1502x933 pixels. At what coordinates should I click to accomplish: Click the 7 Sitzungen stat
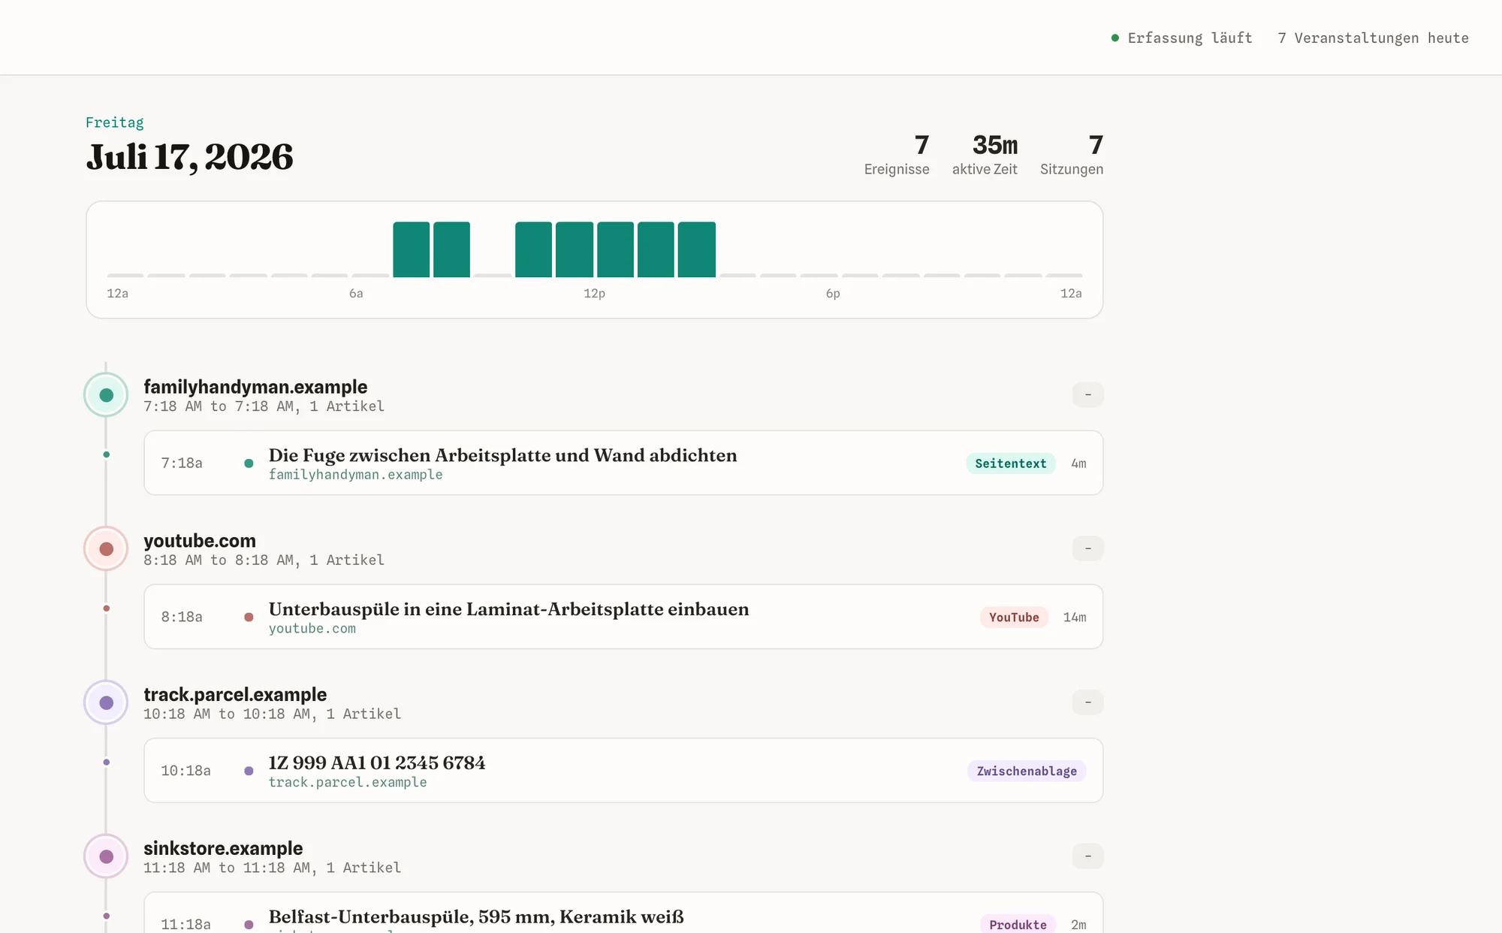tap(1071, 155)
